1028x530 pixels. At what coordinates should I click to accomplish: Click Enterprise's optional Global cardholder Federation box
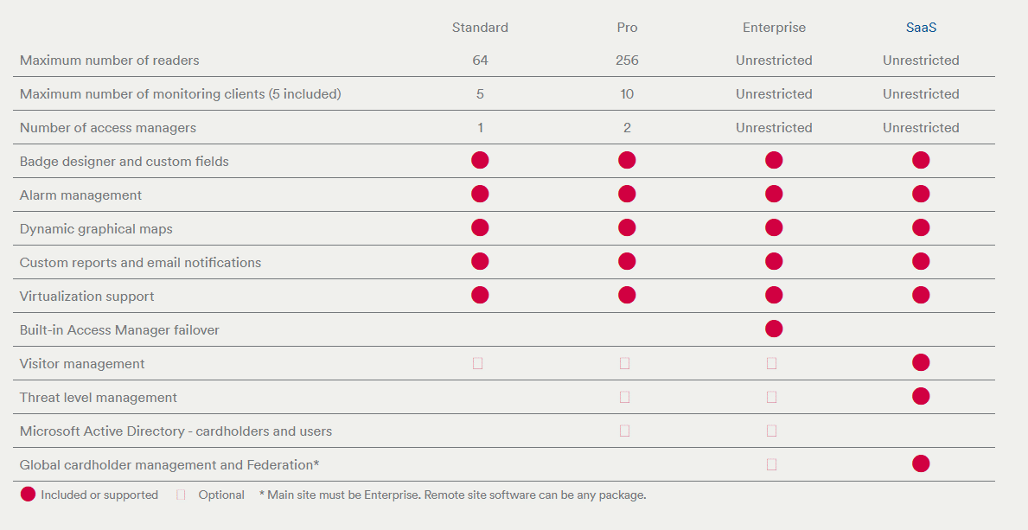[772, 464]
